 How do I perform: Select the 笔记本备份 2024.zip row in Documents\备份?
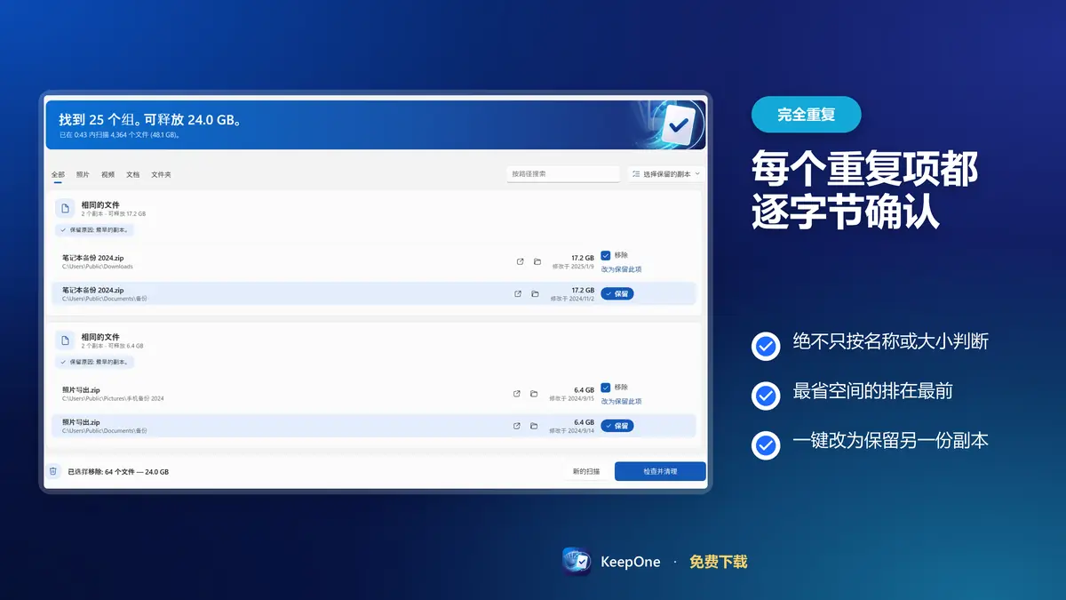pyautogui.click(x=374, y=293)
